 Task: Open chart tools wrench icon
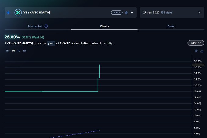pyautogui.click(x=196, y=51)
